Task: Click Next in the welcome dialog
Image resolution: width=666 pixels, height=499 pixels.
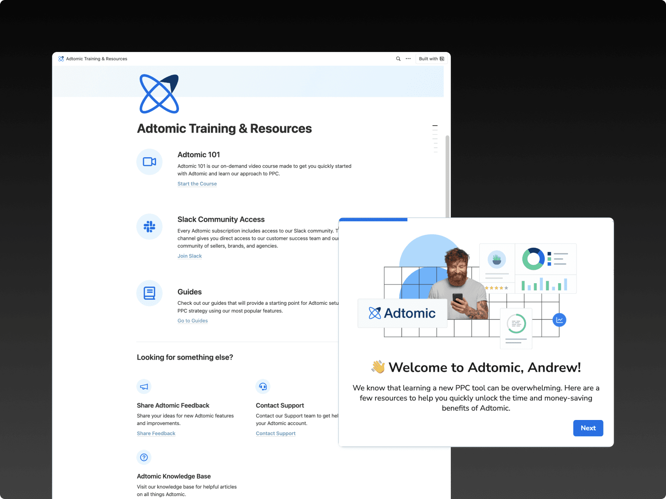Action: point(588,428)
